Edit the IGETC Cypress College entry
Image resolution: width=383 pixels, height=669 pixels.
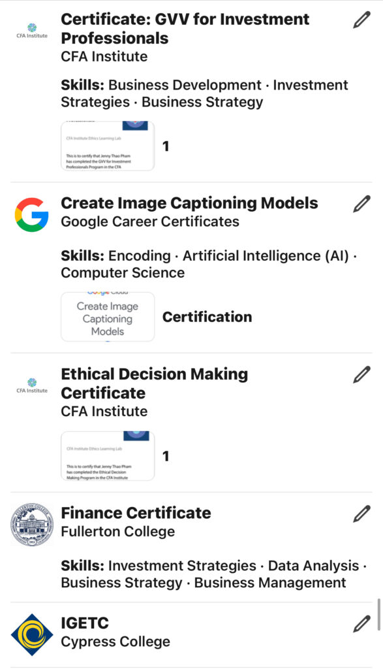tap(361, 624)
